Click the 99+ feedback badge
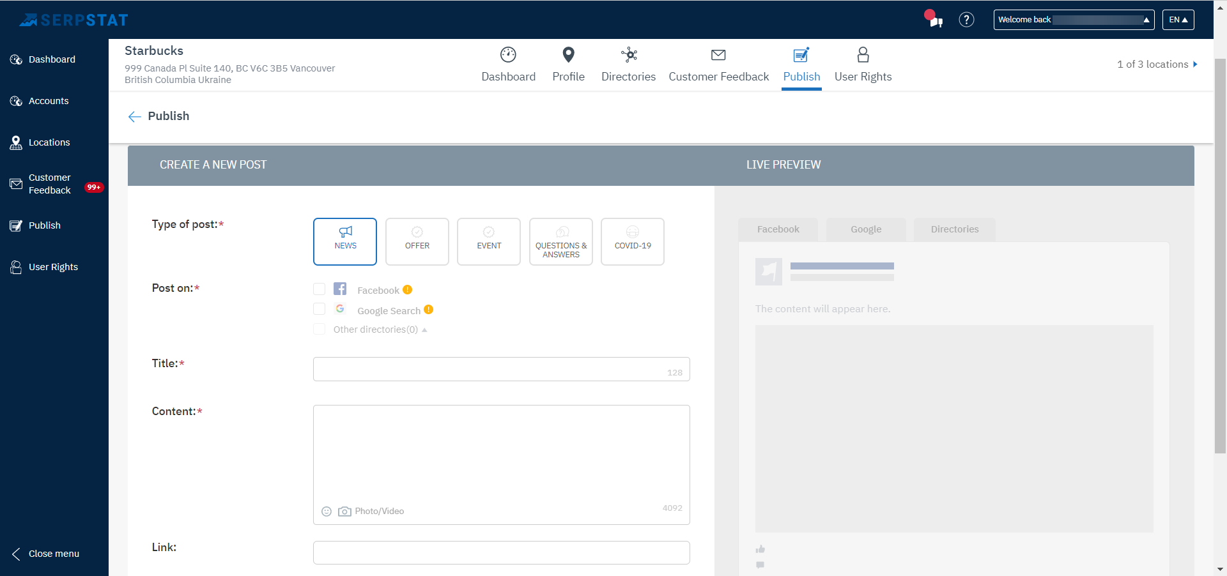Viewport: 1227px width, 576px height. click(94, 187)
